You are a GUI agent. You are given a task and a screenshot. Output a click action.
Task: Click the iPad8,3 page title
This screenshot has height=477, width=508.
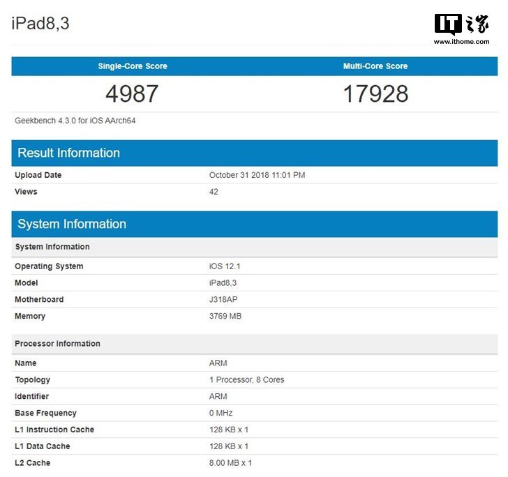40,23
